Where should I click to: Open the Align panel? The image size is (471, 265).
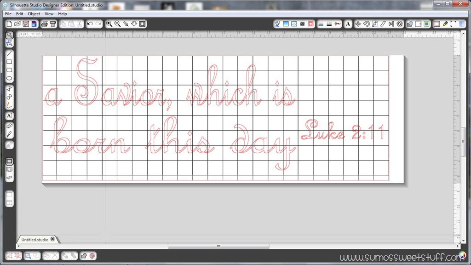[x=391, y=24]
